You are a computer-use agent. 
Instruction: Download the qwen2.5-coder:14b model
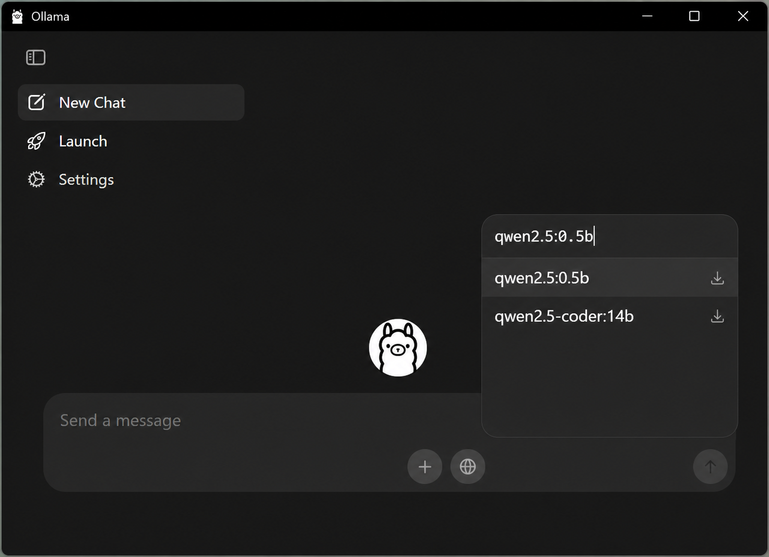tap(717, 316)
